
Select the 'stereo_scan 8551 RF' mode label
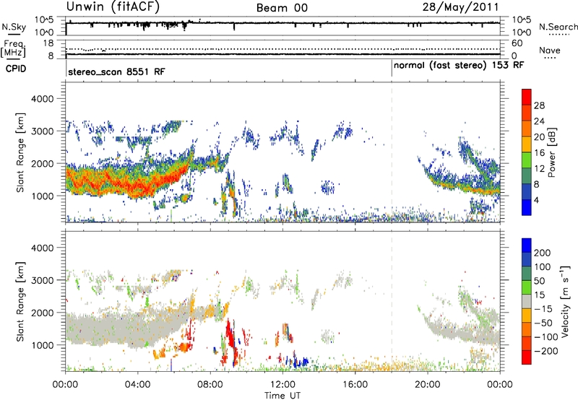pos(116,71)
